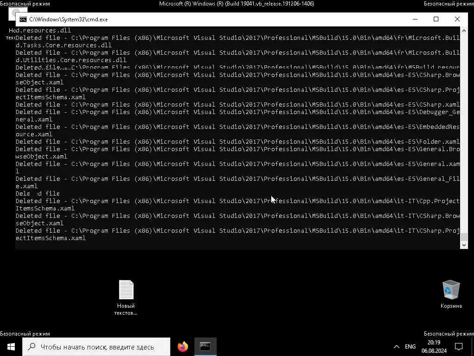Viewport: 474px width, 356px height.
Task: Close the cmd.exe window
Action: 457,19
